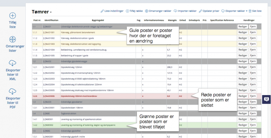Expand the Eksporter rækker dropdown arrow
The width and height of the screenshot is (271, 138).
pos(246,11)
